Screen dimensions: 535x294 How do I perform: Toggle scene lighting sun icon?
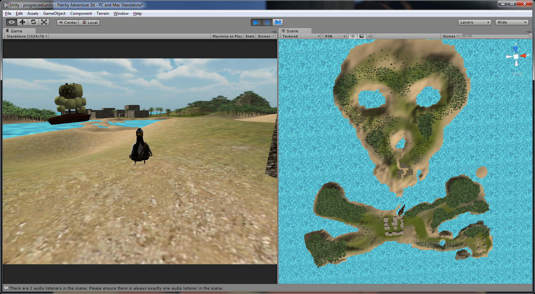click(353, 36)
